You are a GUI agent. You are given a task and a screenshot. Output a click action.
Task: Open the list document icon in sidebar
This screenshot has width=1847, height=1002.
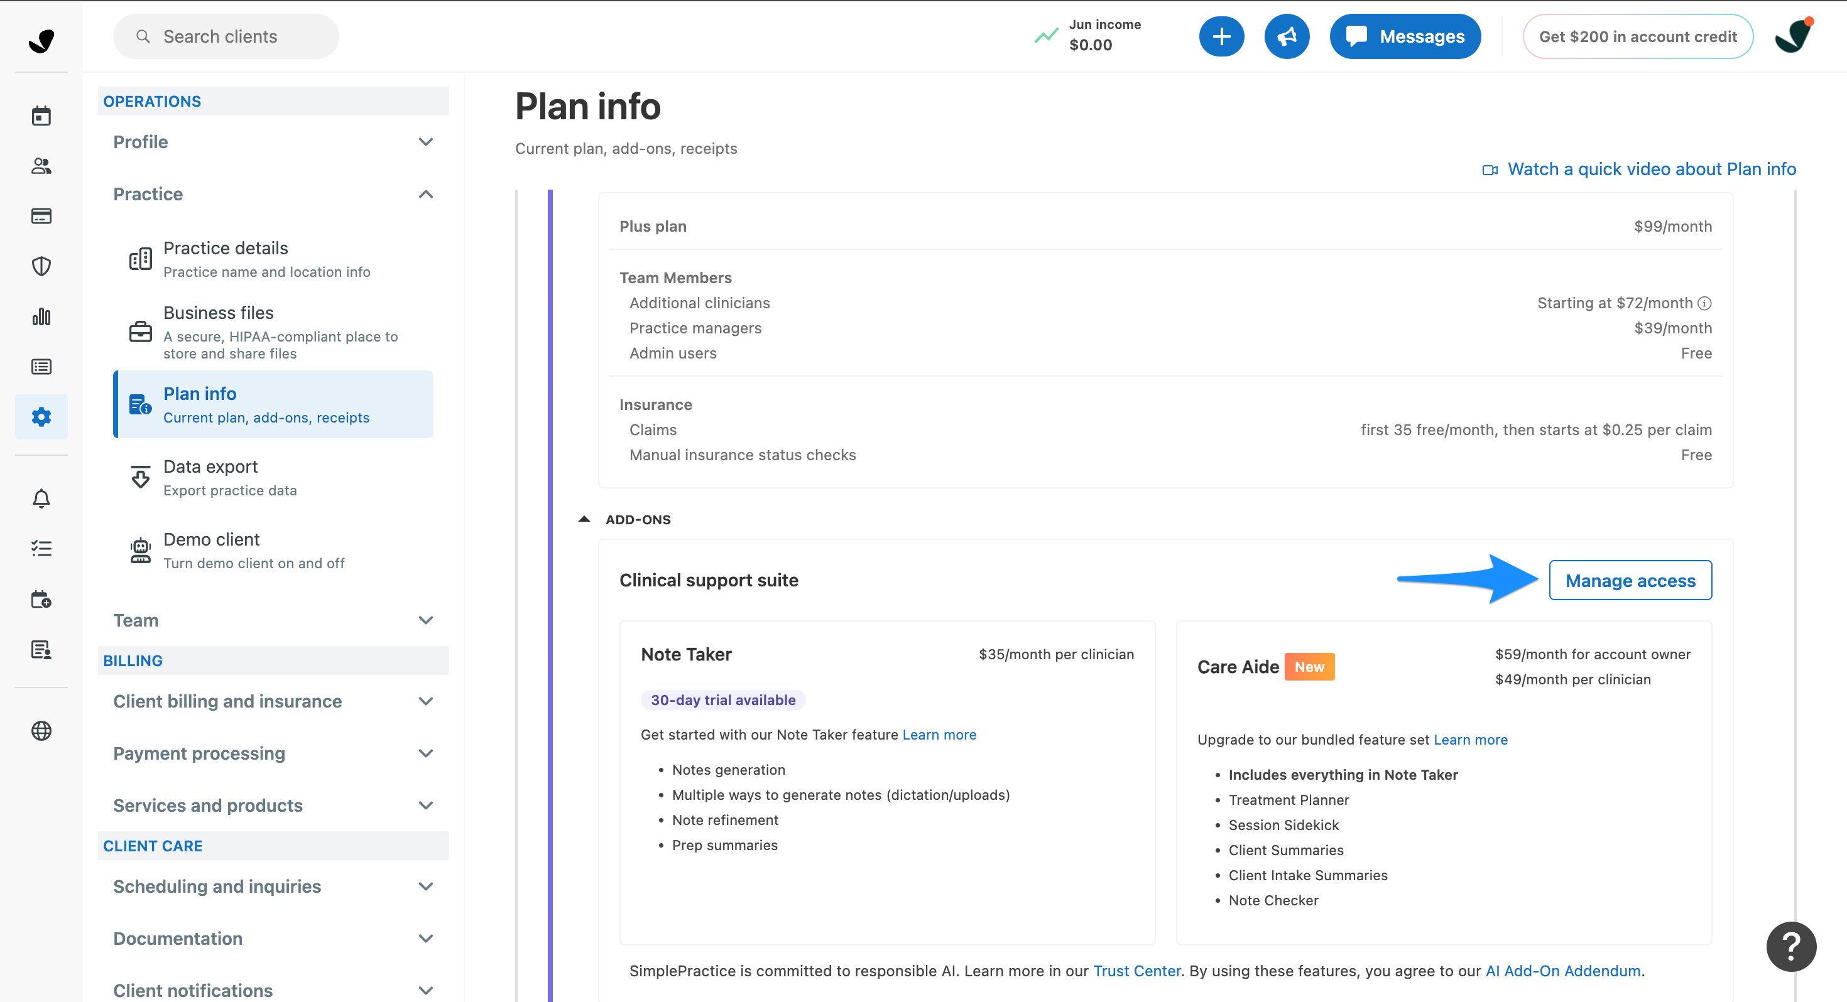[x=41, y=366]
